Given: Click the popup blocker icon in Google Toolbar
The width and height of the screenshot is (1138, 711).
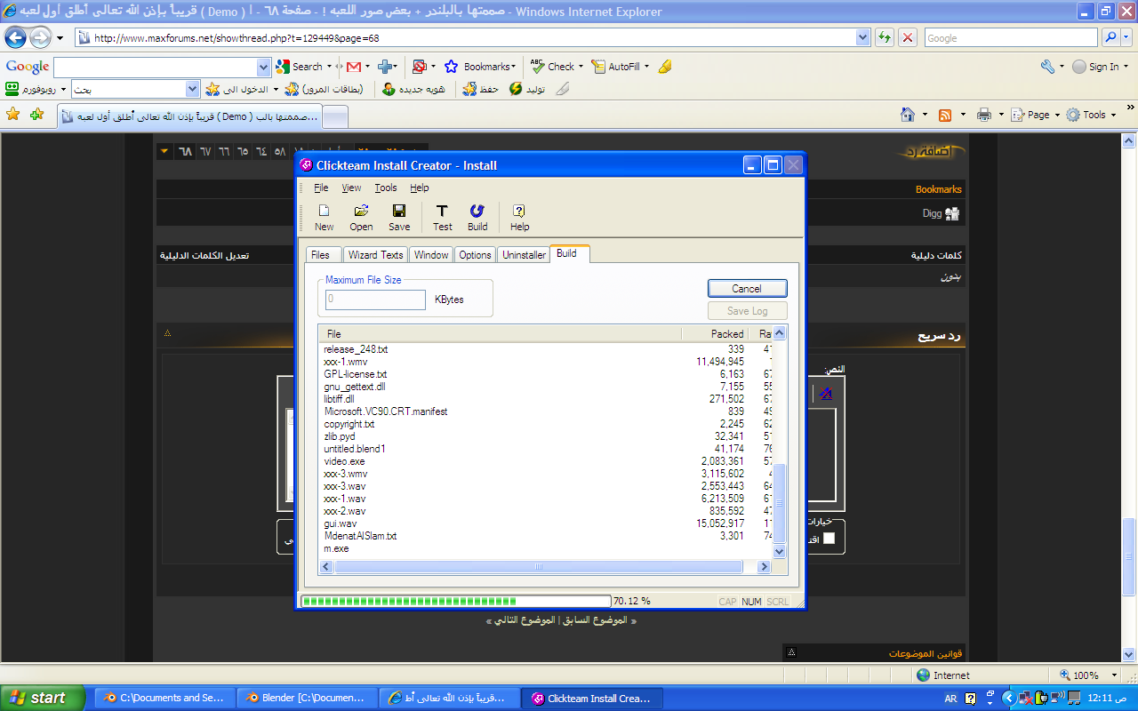Looking at the screenshot, I should [x=420, y=67].
